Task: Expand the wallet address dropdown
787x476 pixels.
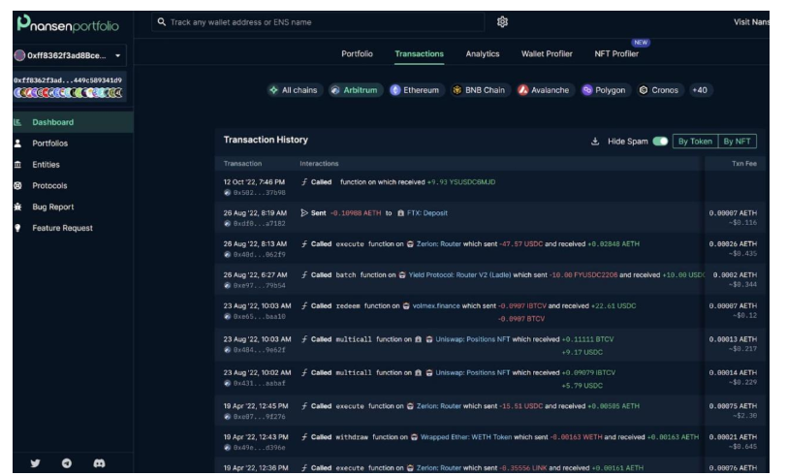Action: [x=118, y=55]
